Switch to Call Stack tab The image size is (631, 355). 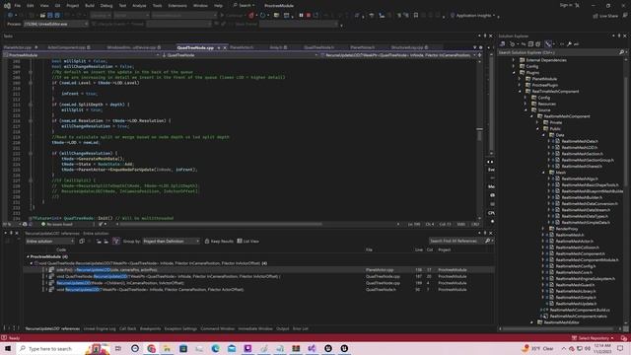tap(128, 328)
